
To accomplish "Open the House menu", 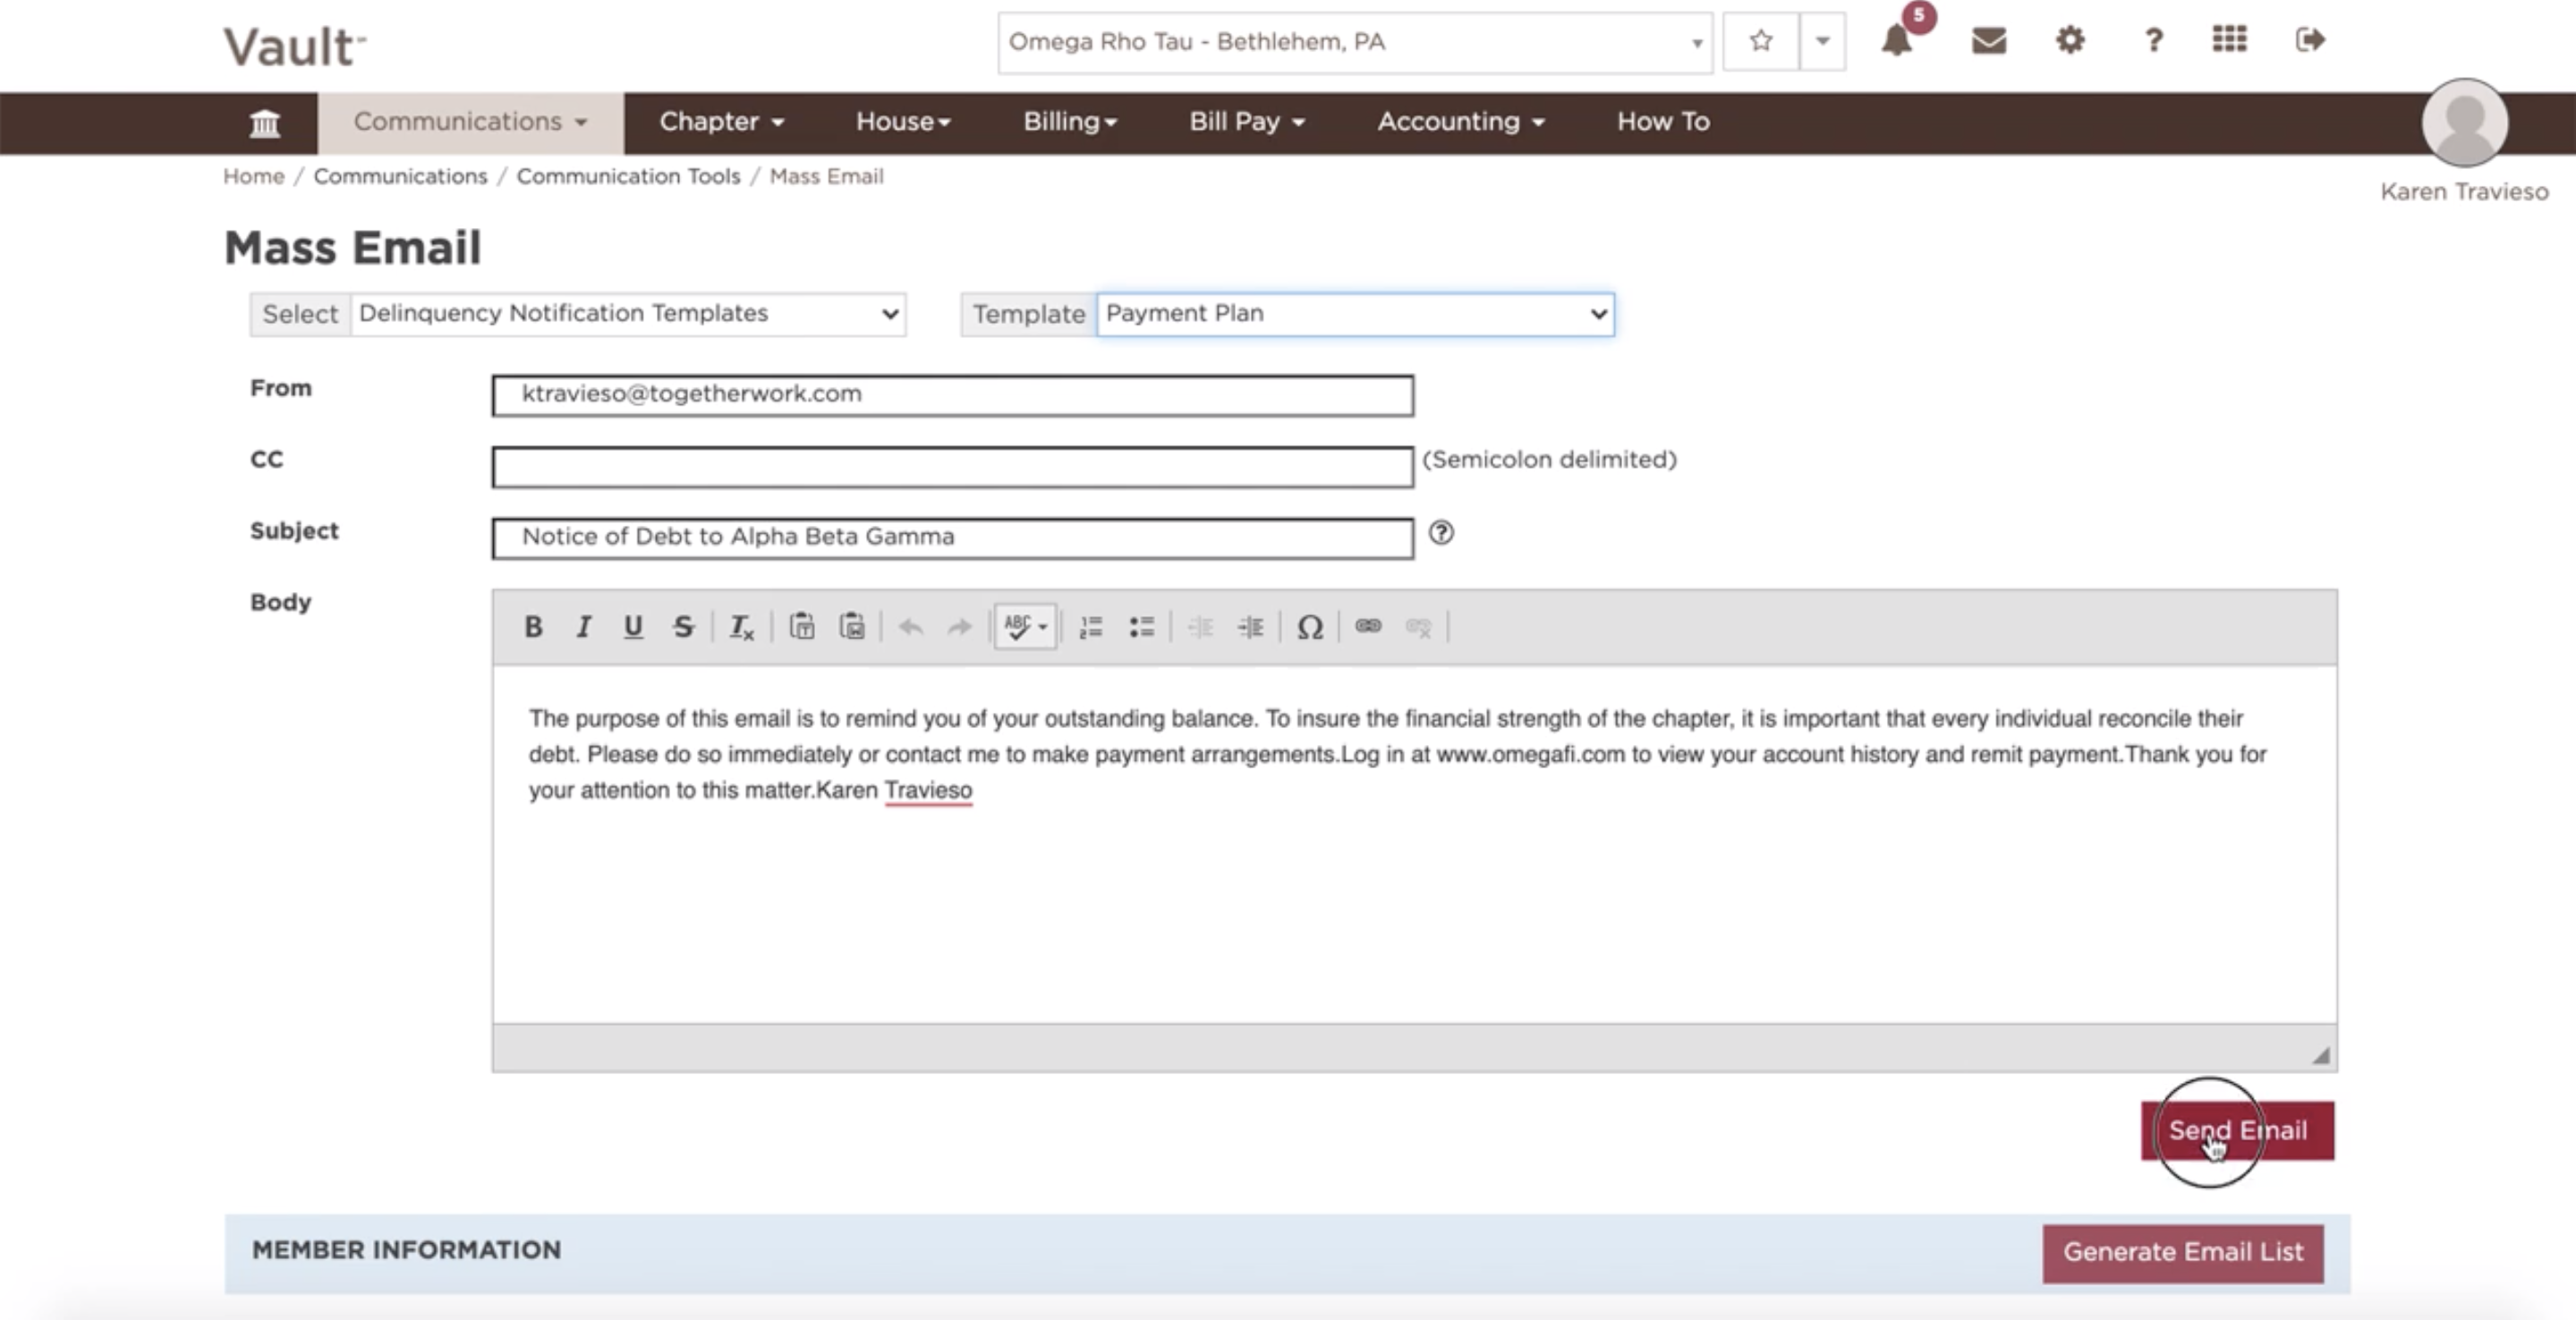I will pyautogui.click(x=903, y=122).
